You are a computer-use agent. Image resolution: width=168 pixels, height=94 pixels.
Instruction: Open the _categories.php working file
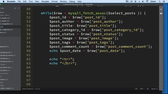[6, 30]
